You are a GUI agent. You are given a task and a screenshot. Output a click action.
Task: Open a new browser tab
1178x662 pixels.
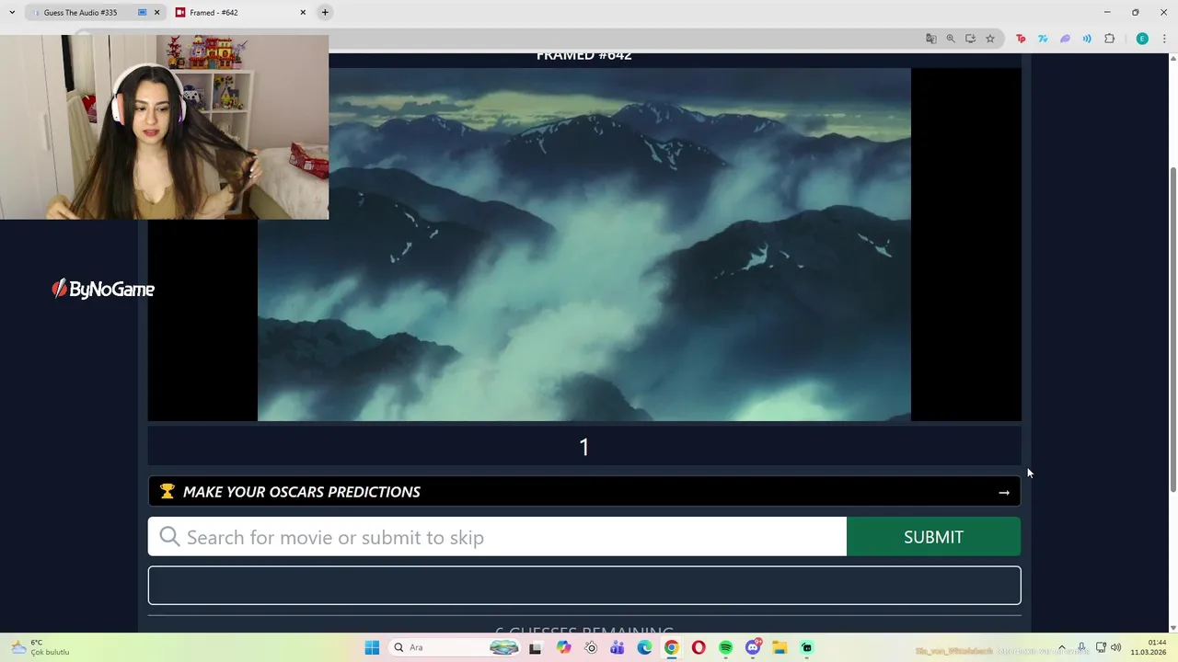325,12
